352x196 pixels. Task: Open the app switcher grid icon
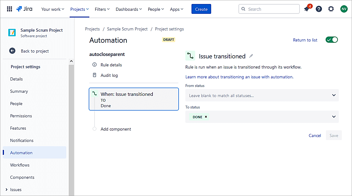[x=10, y=9]
